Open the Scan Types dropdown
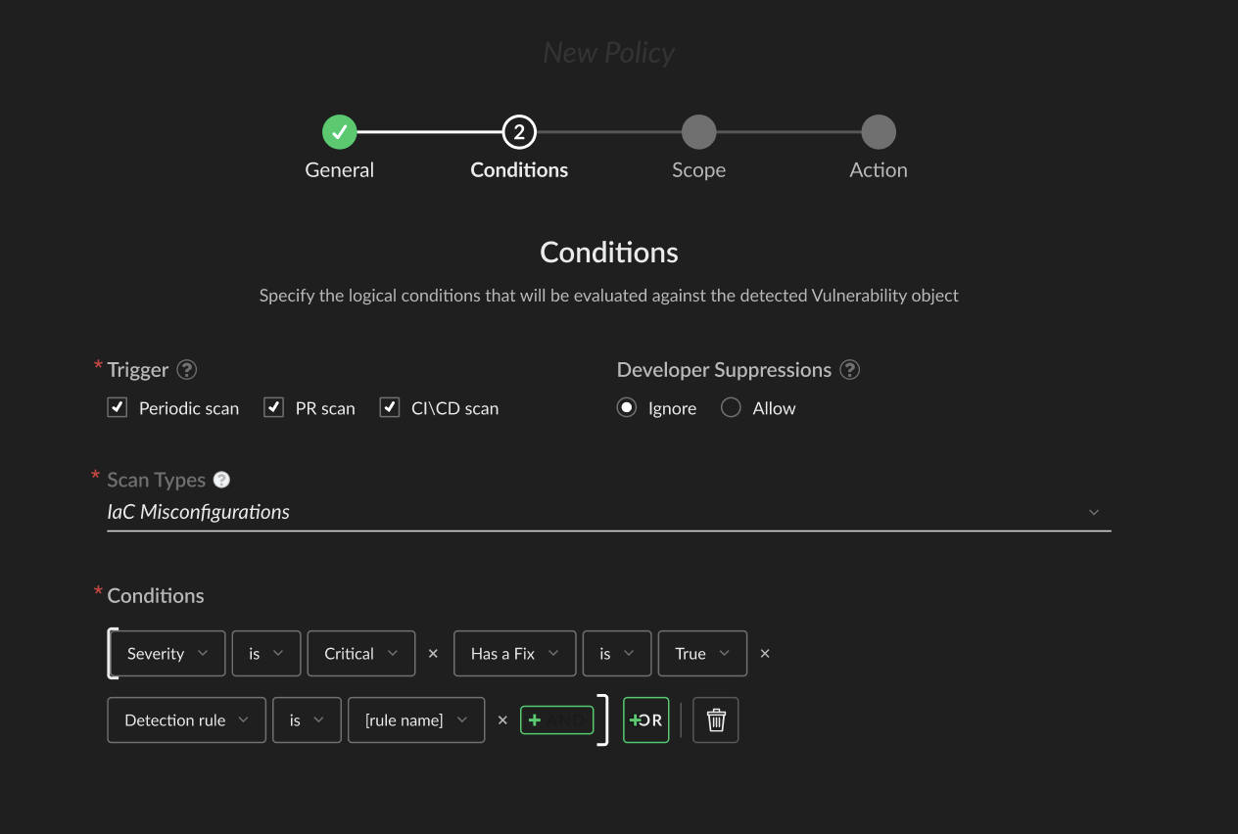 (x=1094, y=511)
